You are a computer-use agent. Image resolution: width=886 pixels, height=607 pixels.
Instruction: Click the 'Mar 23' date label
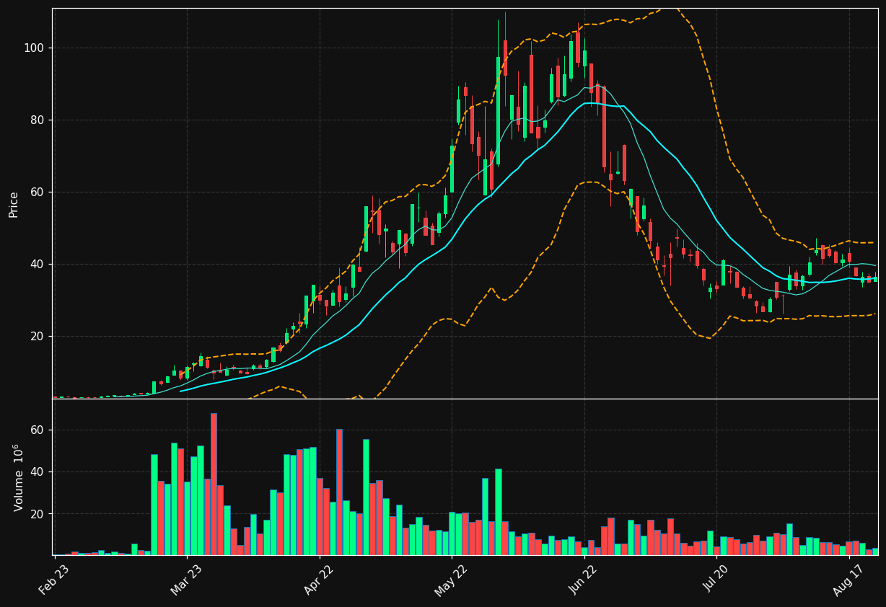187,579
